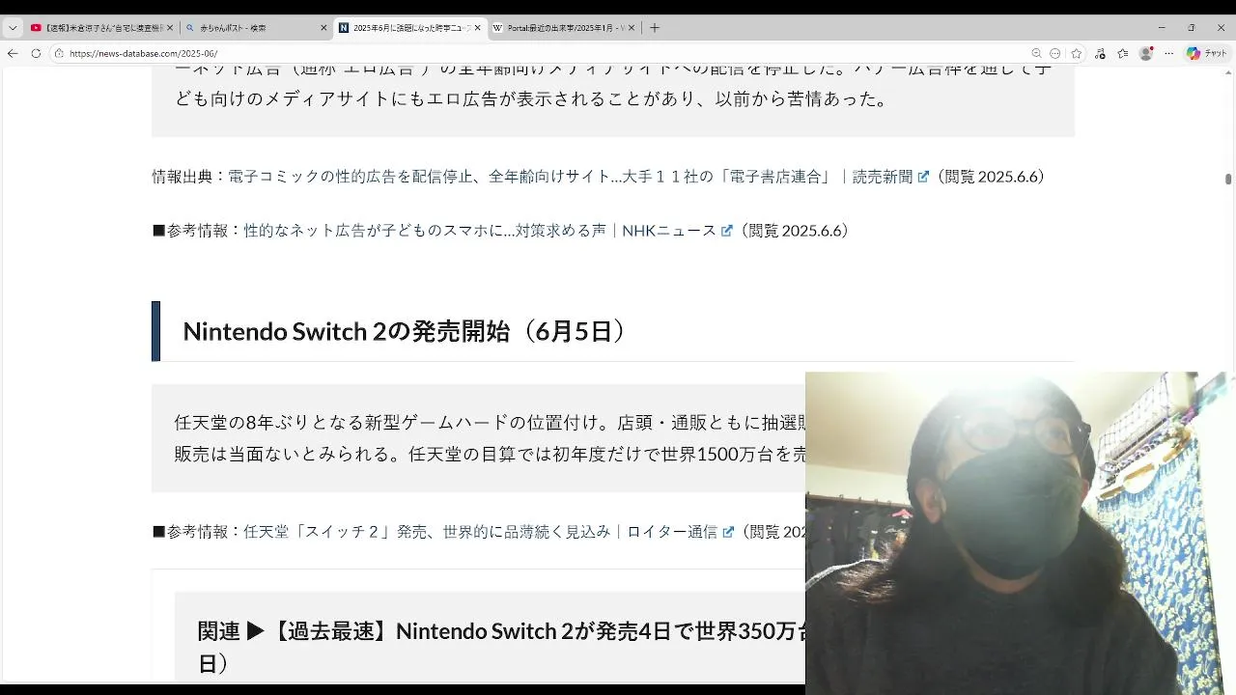Expand the tab search dropdown
This screenshot has width=1236, height=695.
13,28
